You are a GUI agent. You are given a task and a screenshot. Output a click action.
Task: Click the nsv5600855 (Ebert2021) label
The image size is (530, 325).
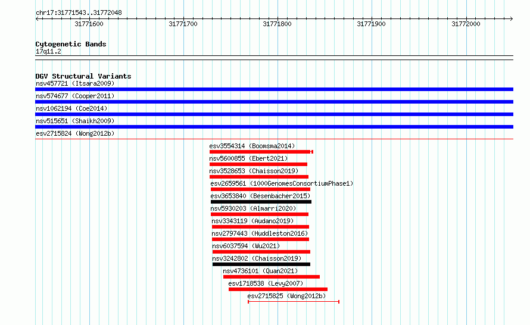click(248, 158)
